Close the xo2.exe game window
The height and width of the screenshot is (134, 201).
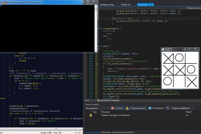(x=195, y=49)
